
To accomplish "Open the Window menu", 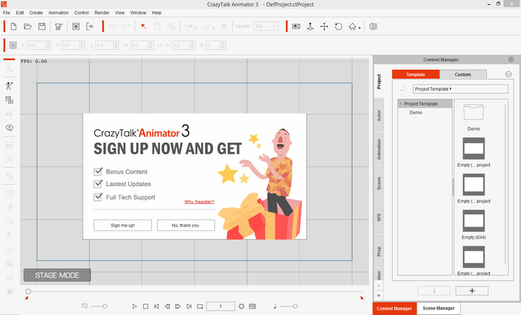I will coord(138,12).
